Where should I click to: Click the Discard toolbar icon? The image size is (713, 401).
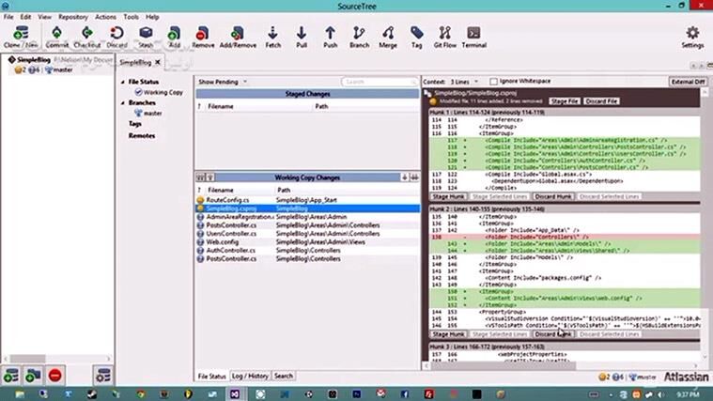[116, 36]
